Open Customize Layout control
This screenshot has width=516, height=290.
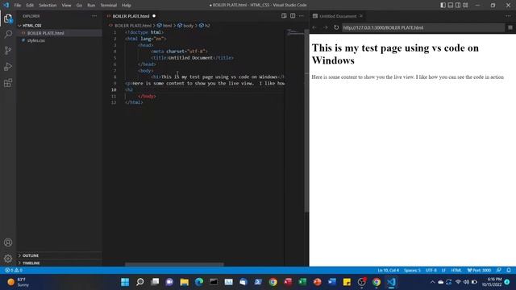(465, 5)
